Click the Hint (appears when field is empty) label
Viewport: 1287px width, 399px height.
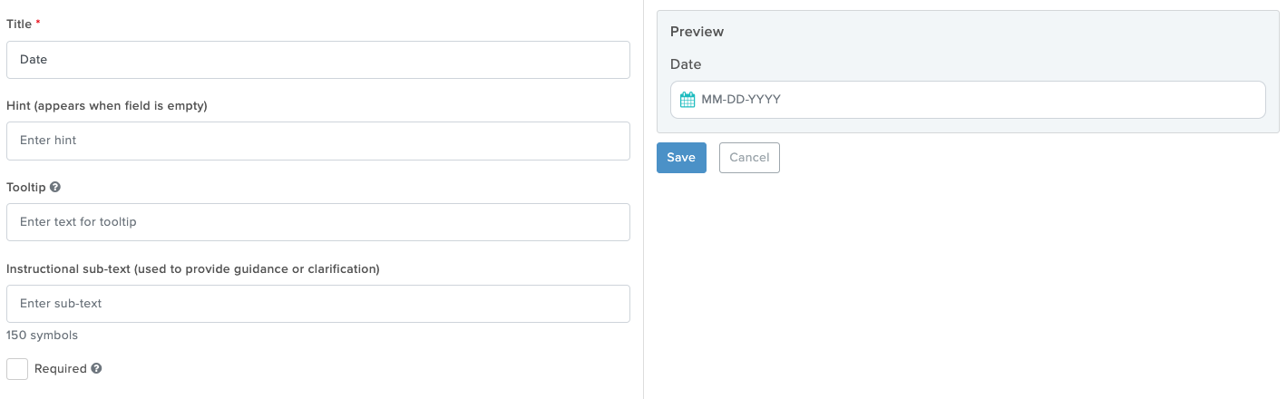tap(107, 106)
